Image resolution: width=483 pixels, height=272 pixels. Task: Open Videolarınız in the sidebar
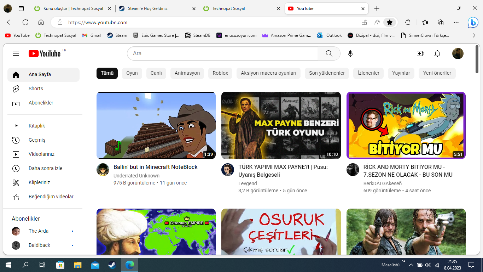[x=43, y=154]
